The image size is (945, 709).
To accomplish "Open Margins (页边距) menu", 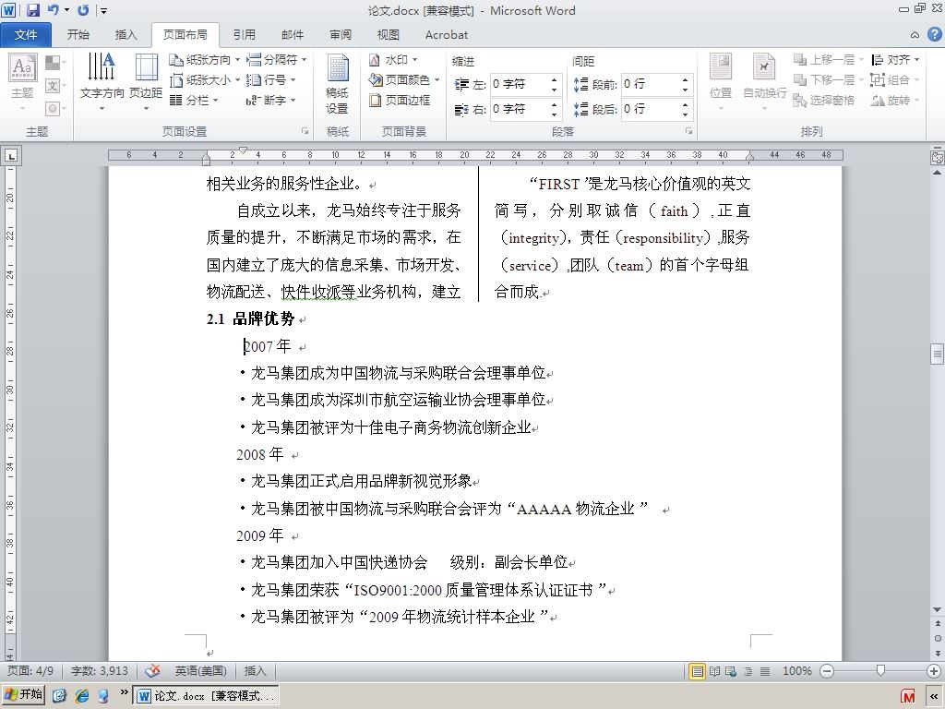I will point(146,81).
